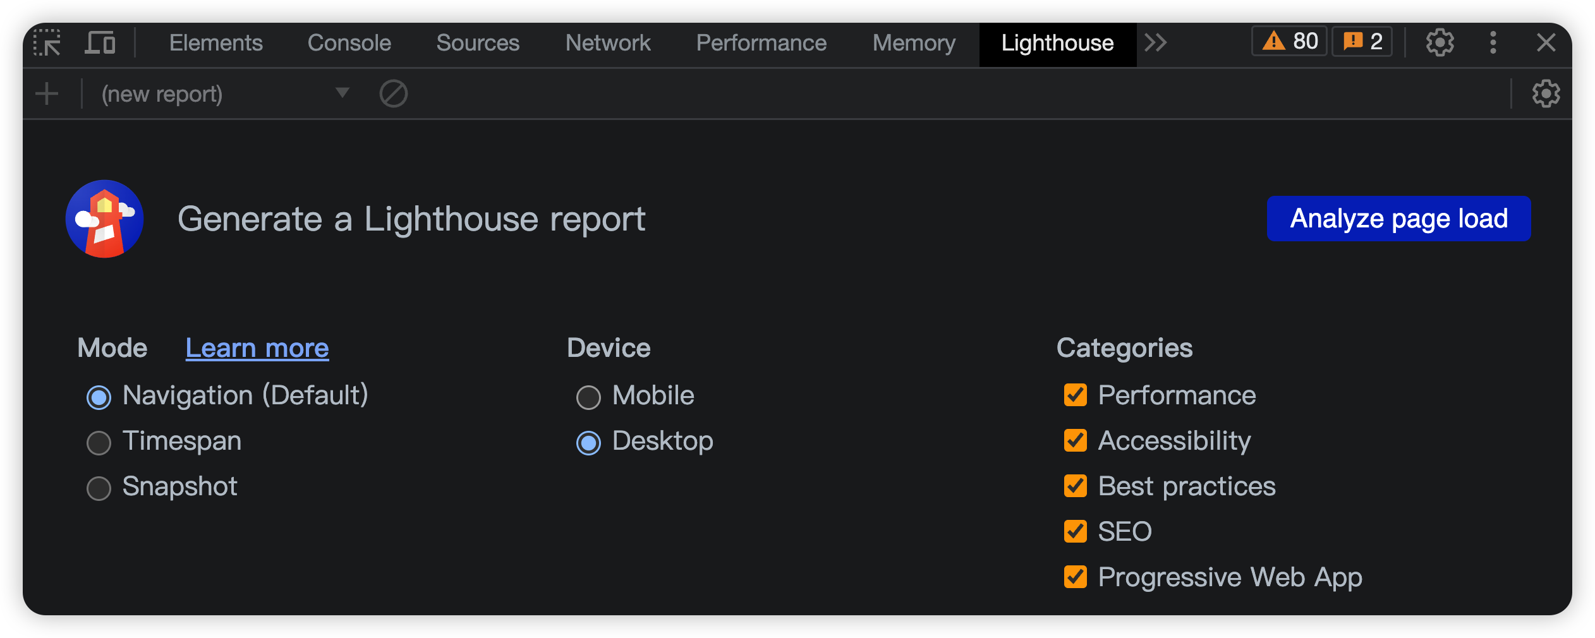Screen dimensions: 1595x638
Task: Uncheck the Progressive Web App checkbox
Action: (1075, 577)
